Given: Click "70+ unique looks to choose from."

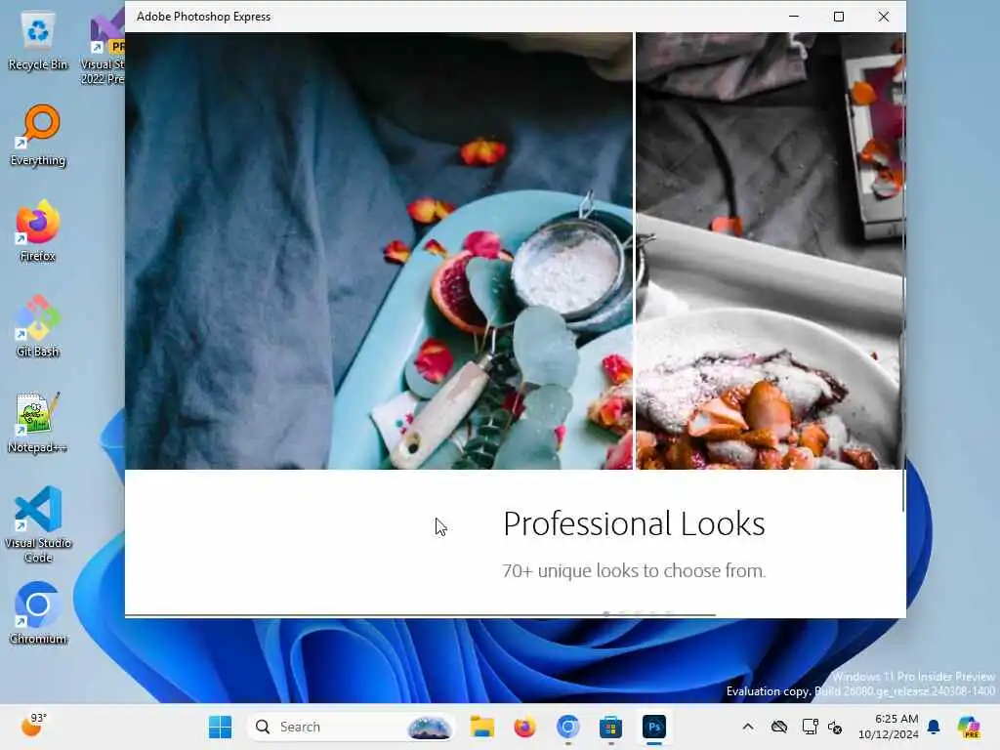Looking at the screenshot, I should click(x=634, y=570).
